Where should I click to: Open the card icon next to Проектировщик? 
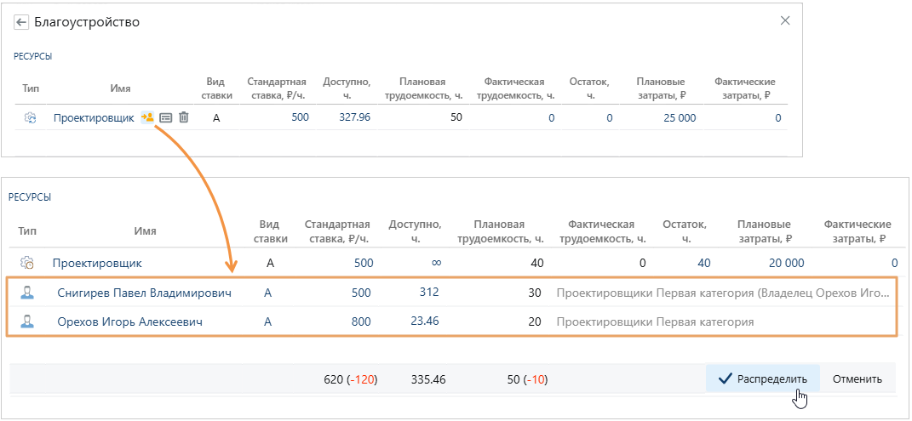click(x=166, y=118)
